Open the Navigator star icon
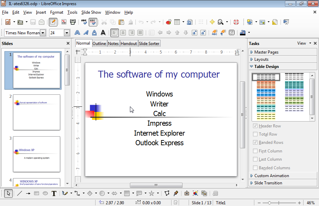Image resolution: width=319 pixels, height=206 pixels. (212, 22)
